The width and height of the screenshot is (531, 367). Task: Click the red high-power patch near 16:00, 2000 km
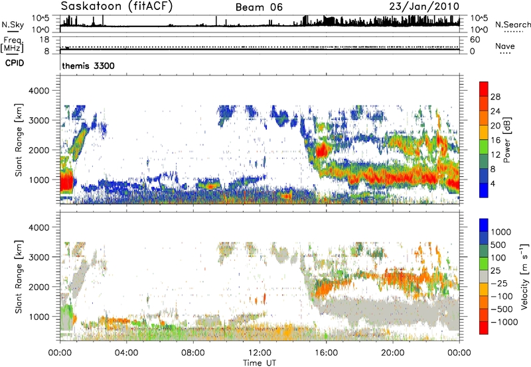pyautogui.click(x=323, y=150)
